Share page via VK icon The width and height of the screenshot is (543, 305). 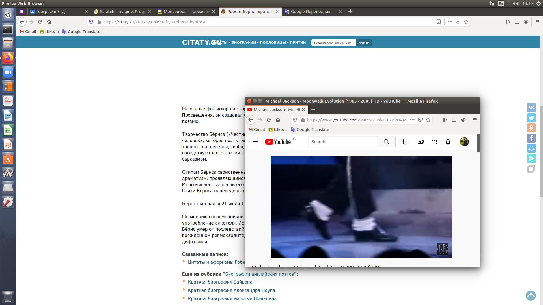click(x=531, y=108)
